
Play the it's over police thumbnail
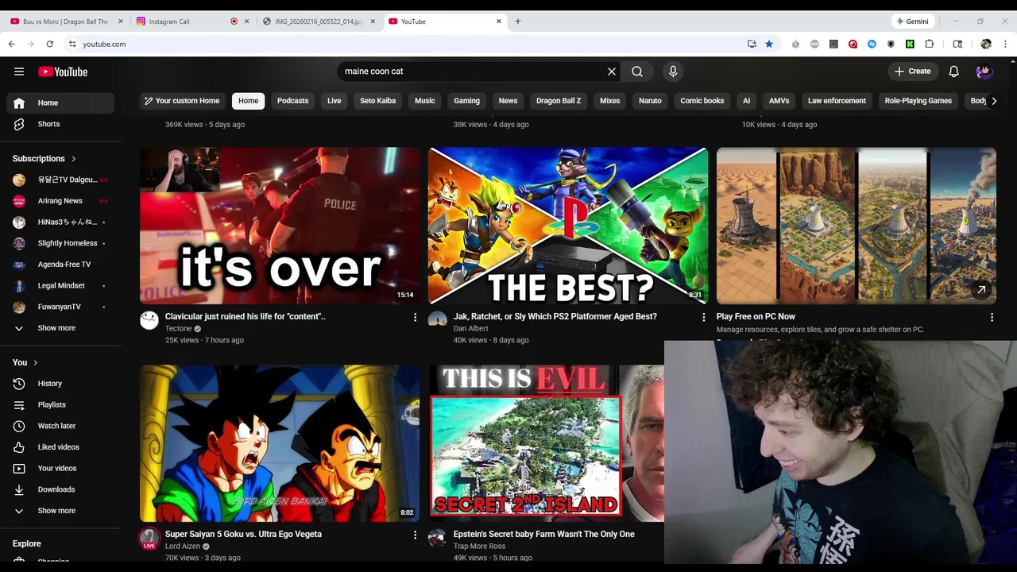tap(280, 226)
